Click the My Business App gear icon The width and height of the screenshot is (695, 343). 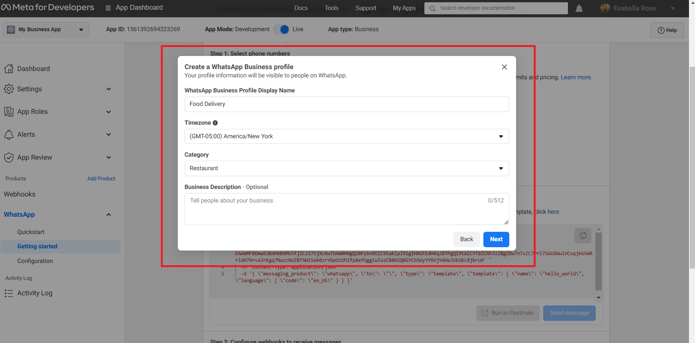tap(11, 29)
